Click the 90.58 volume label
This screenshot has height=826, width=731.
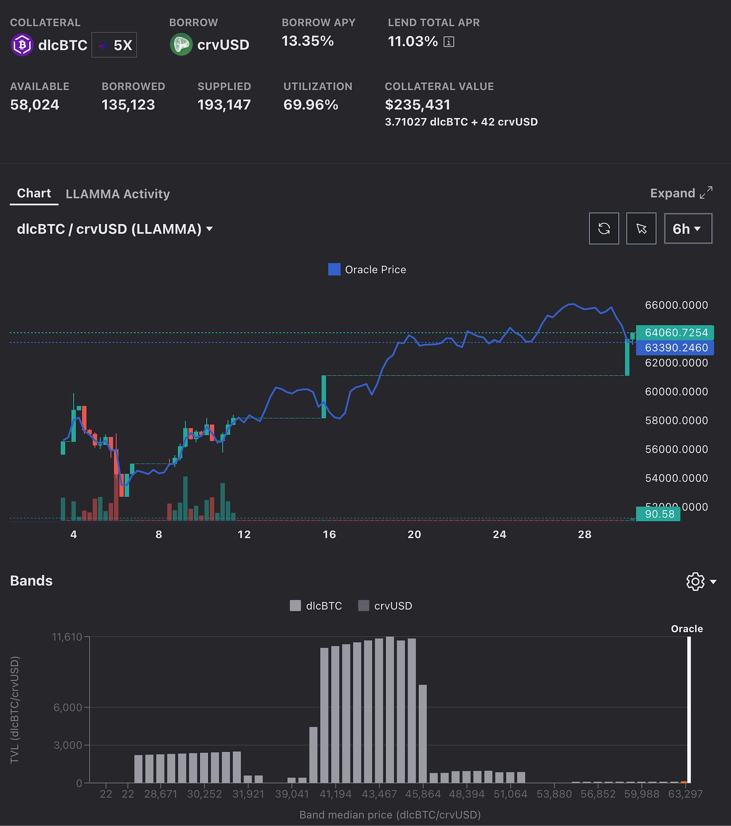(658, 514)
